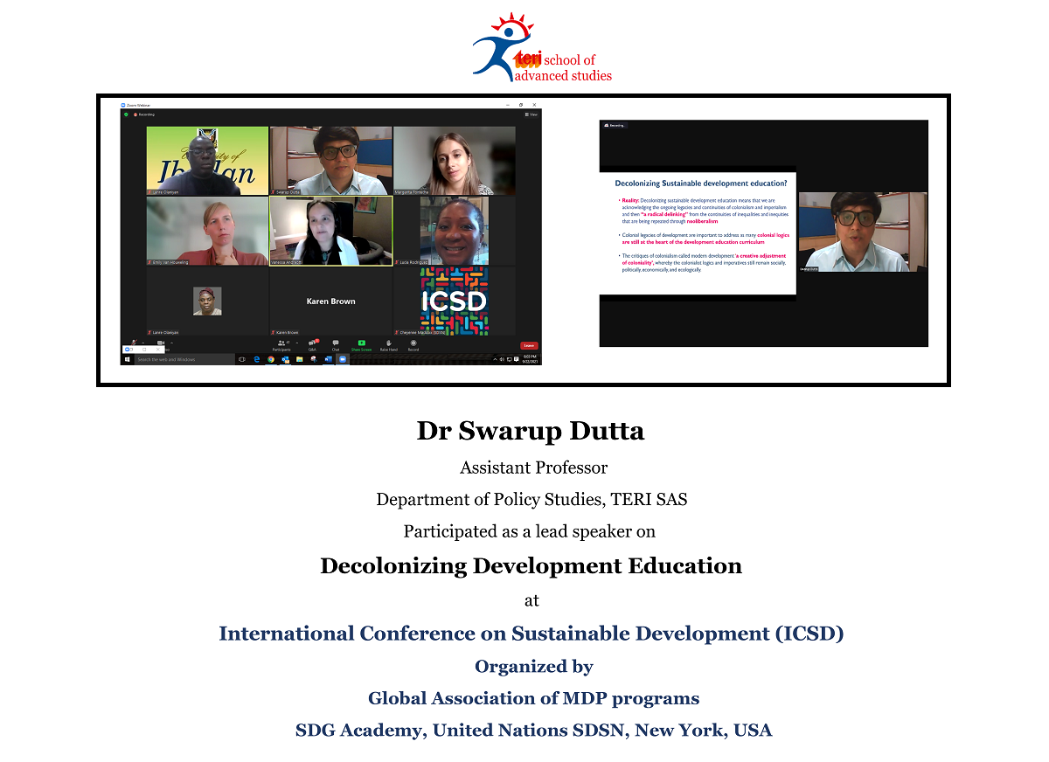Open audio options caret beside microphone

tap(143, 343)
